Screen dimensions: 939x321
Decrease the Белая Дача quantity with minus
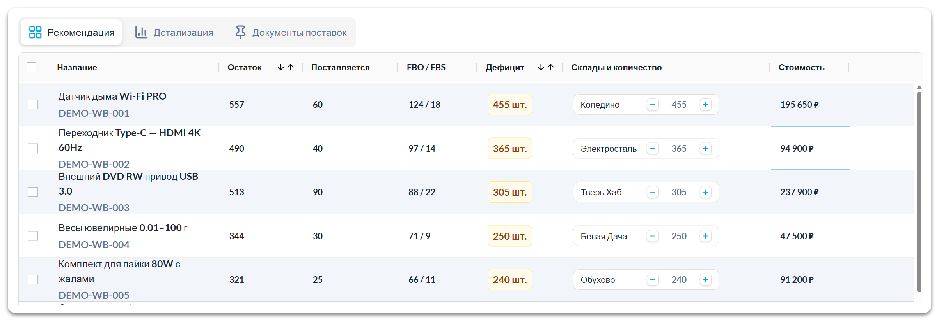coord(652,236)
